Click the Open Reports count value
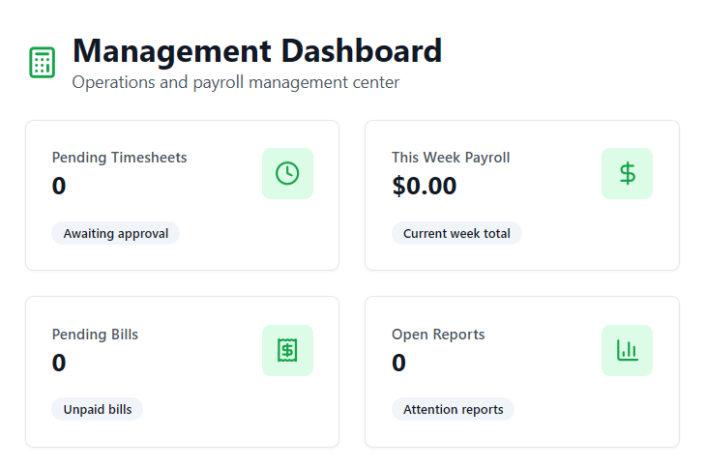Image resolution: width=705 pixels, height=467 pixels. point(398,363)
